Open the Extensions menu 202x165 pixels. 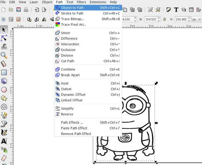click(x=98, y=2)
